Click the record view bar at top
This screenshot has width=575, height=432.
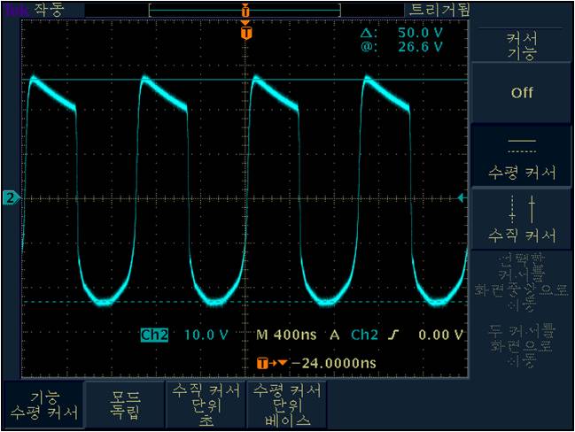tap(245, 10)
